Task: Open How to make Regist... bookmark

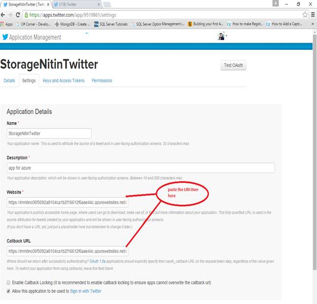Action: 245,24
